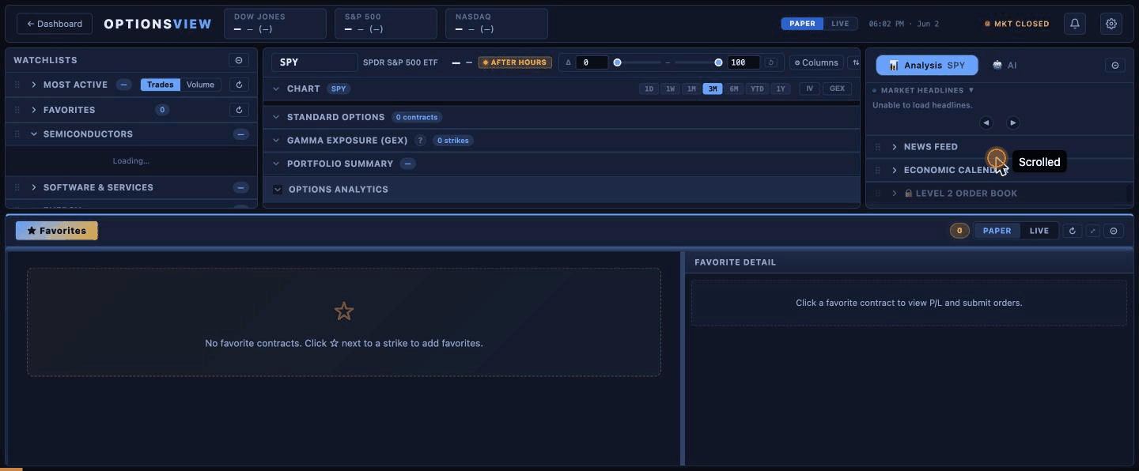Go back to the Dashboard
Image resolution: width=1139 pixels, height=471 pixels.
click(x=54, y=24)
